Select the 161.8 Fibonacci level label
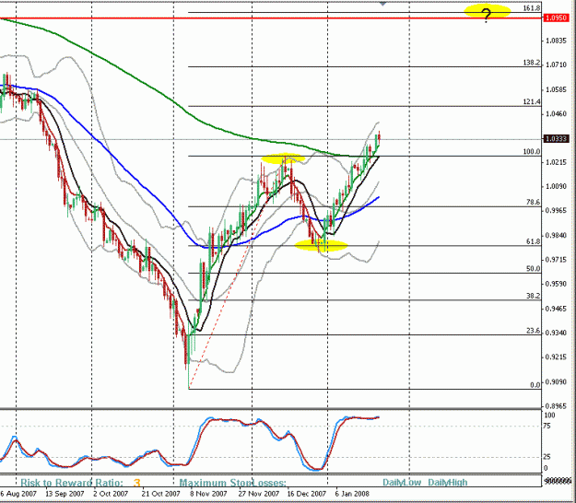This screenshot has width=576, height=503. pos(532,8)
